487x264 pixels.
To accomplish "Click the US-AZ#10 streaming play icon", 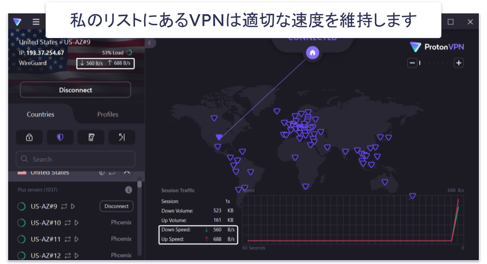I will click(77, 223).
